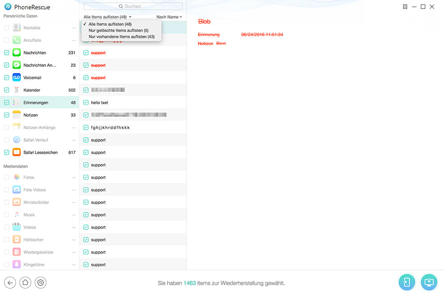The width and height of the screenshot is (443, 294).
Task: Click the Suchen search field
Action: [x=133, y=7]
